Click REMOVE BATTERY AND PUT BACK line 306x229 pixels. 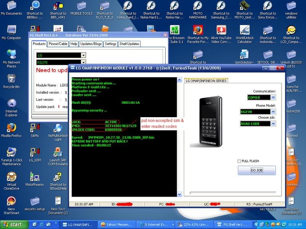[99, 141]
